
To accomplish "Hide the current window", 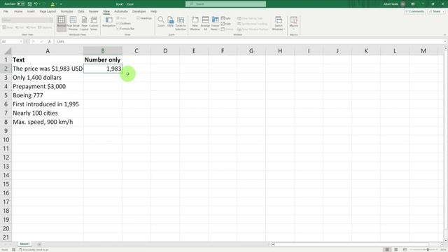I will point(225,24).
